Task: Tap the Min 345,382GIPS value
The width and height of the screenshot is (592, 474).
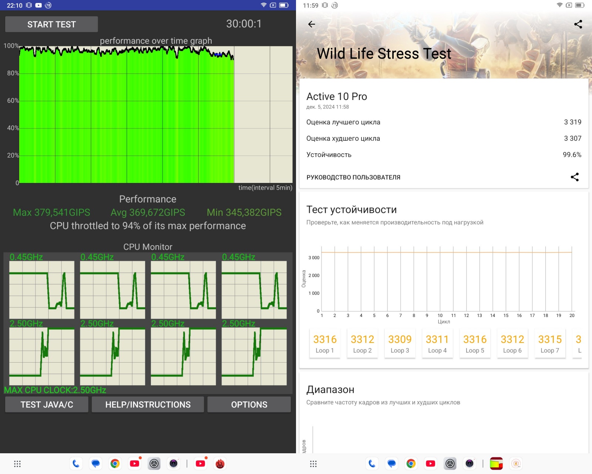Action: click(244, 212)
